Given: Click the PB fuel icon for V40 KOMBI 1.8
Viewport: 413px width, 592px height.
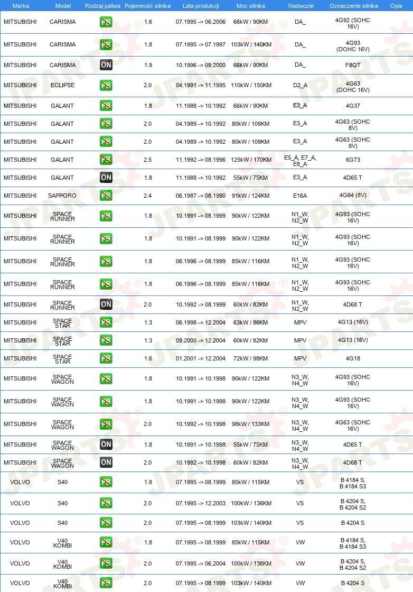Looking at the screenshot, I should 106,542.
